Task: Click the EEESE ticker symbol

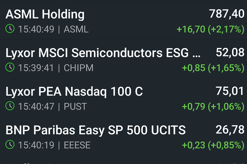Action: tap(77, 145)
